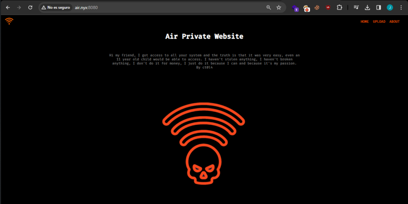Go back with the browser back arrow

[8, 8]
